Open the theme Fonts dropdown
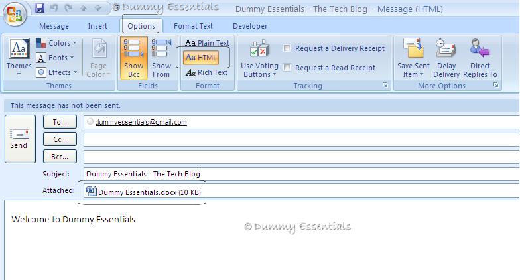This screenshot has width=520, height=280. (55, 58)
